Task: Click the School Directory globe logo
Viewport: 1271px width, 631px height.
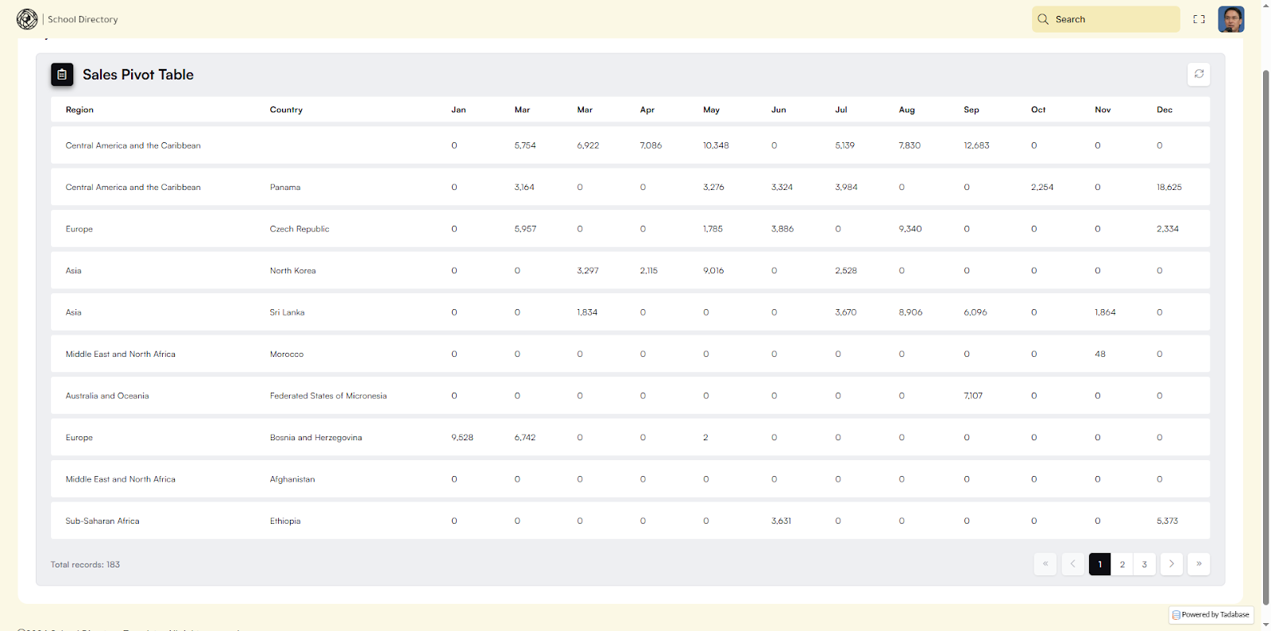Action: click(x=27, y=19)
